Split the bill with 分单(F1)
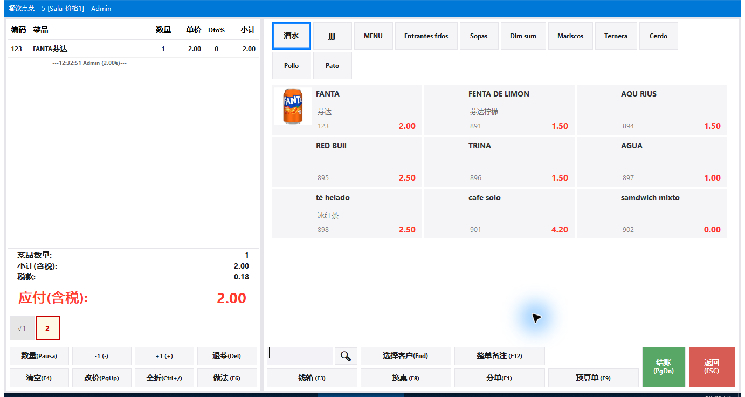This screenshot has height=397, width=745. tap(499, 378)
